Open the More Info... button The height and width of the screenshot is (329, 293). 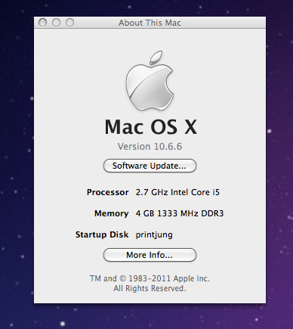(x=150, y=255)
